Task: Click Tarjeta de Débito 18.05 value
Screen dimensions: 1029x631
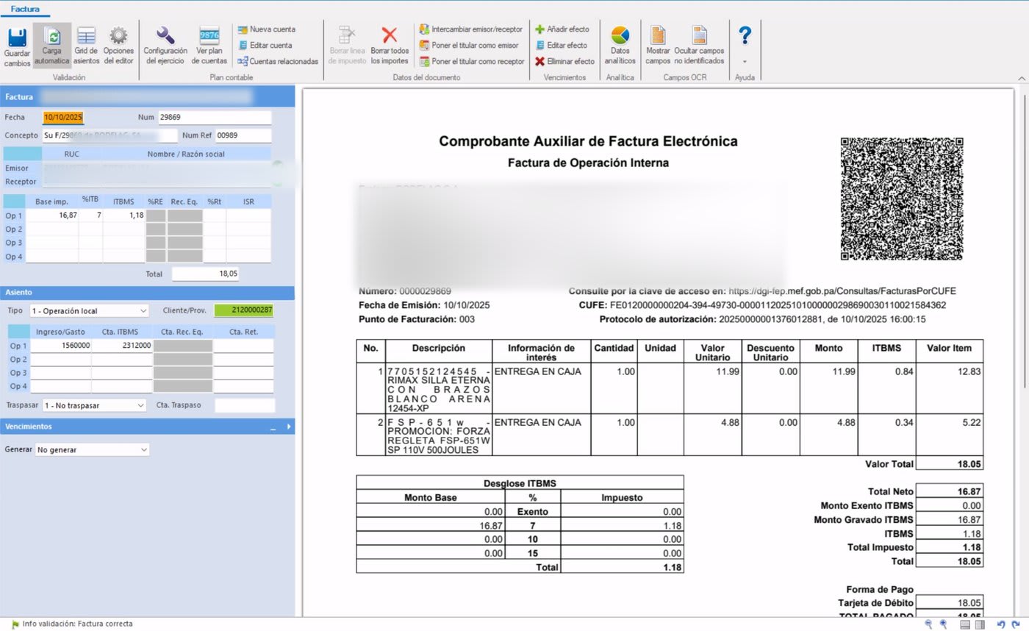Action: (x=950, y=603)
